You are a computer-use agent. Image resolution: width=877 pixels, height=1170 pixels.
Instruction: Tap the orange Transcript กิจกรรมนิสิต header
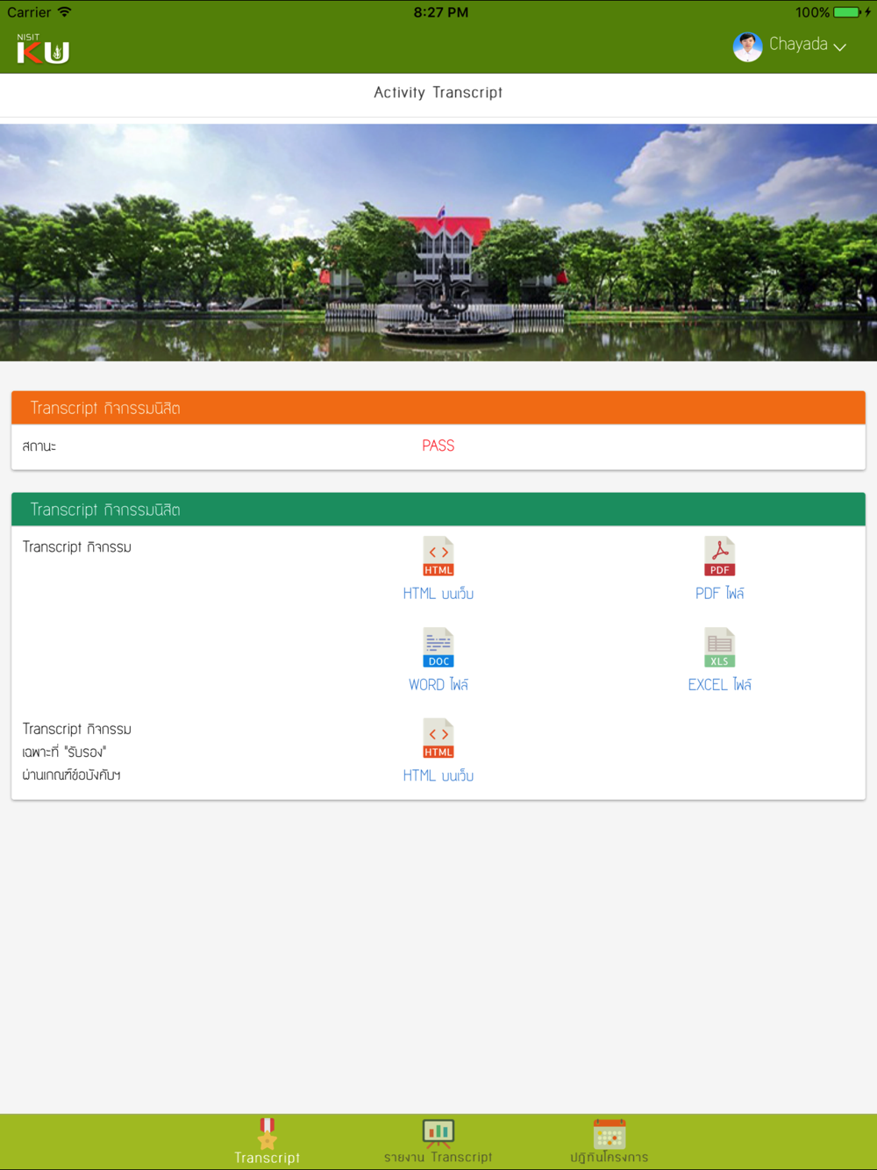tap(438, 408)
